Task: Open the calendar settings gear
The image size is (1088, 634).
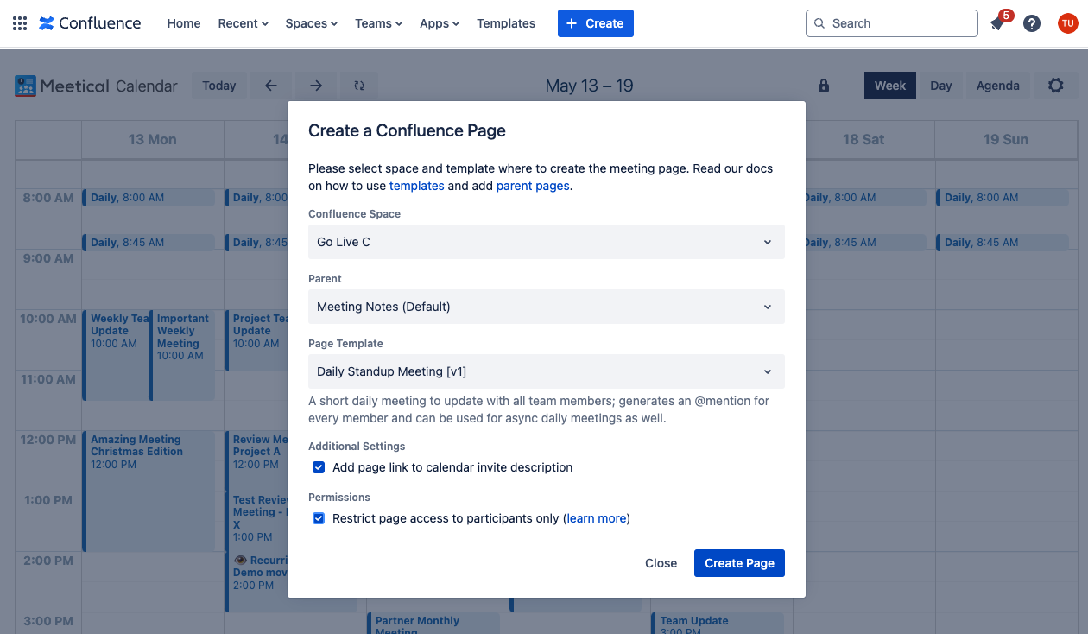Action: pos(1055,86)
